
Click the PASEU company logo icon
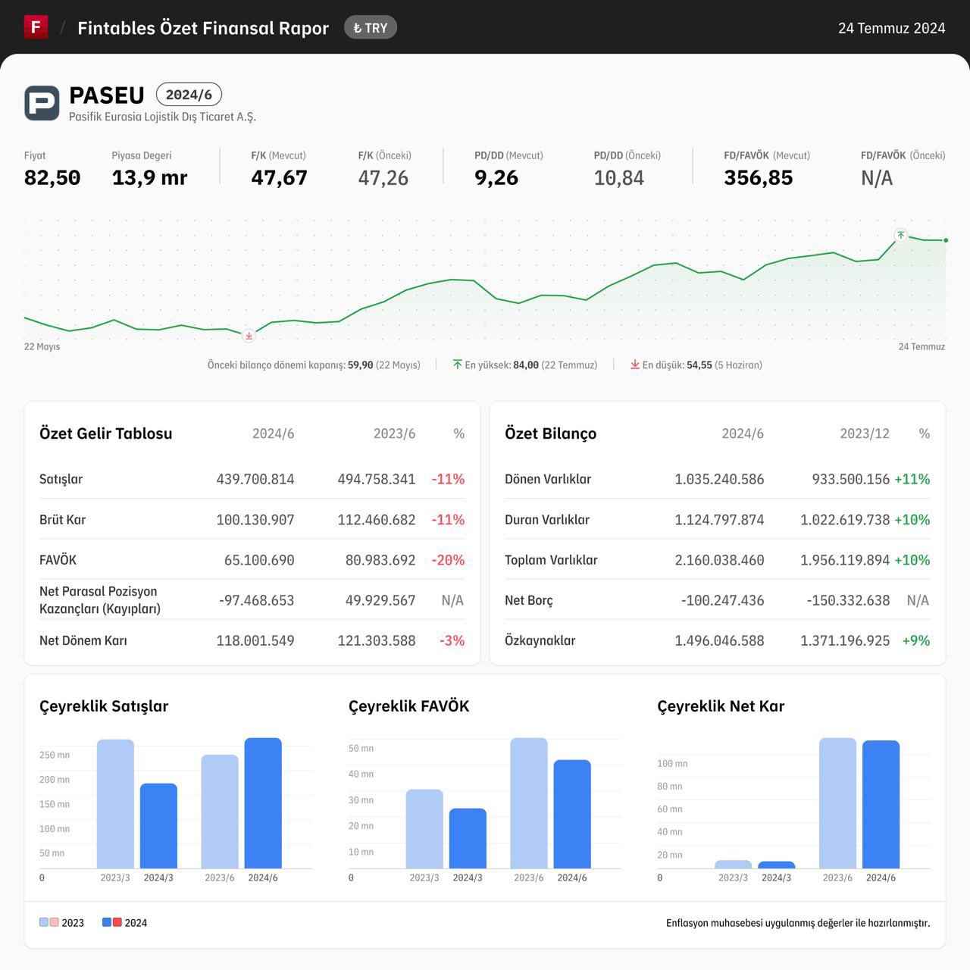coord(42,103)
